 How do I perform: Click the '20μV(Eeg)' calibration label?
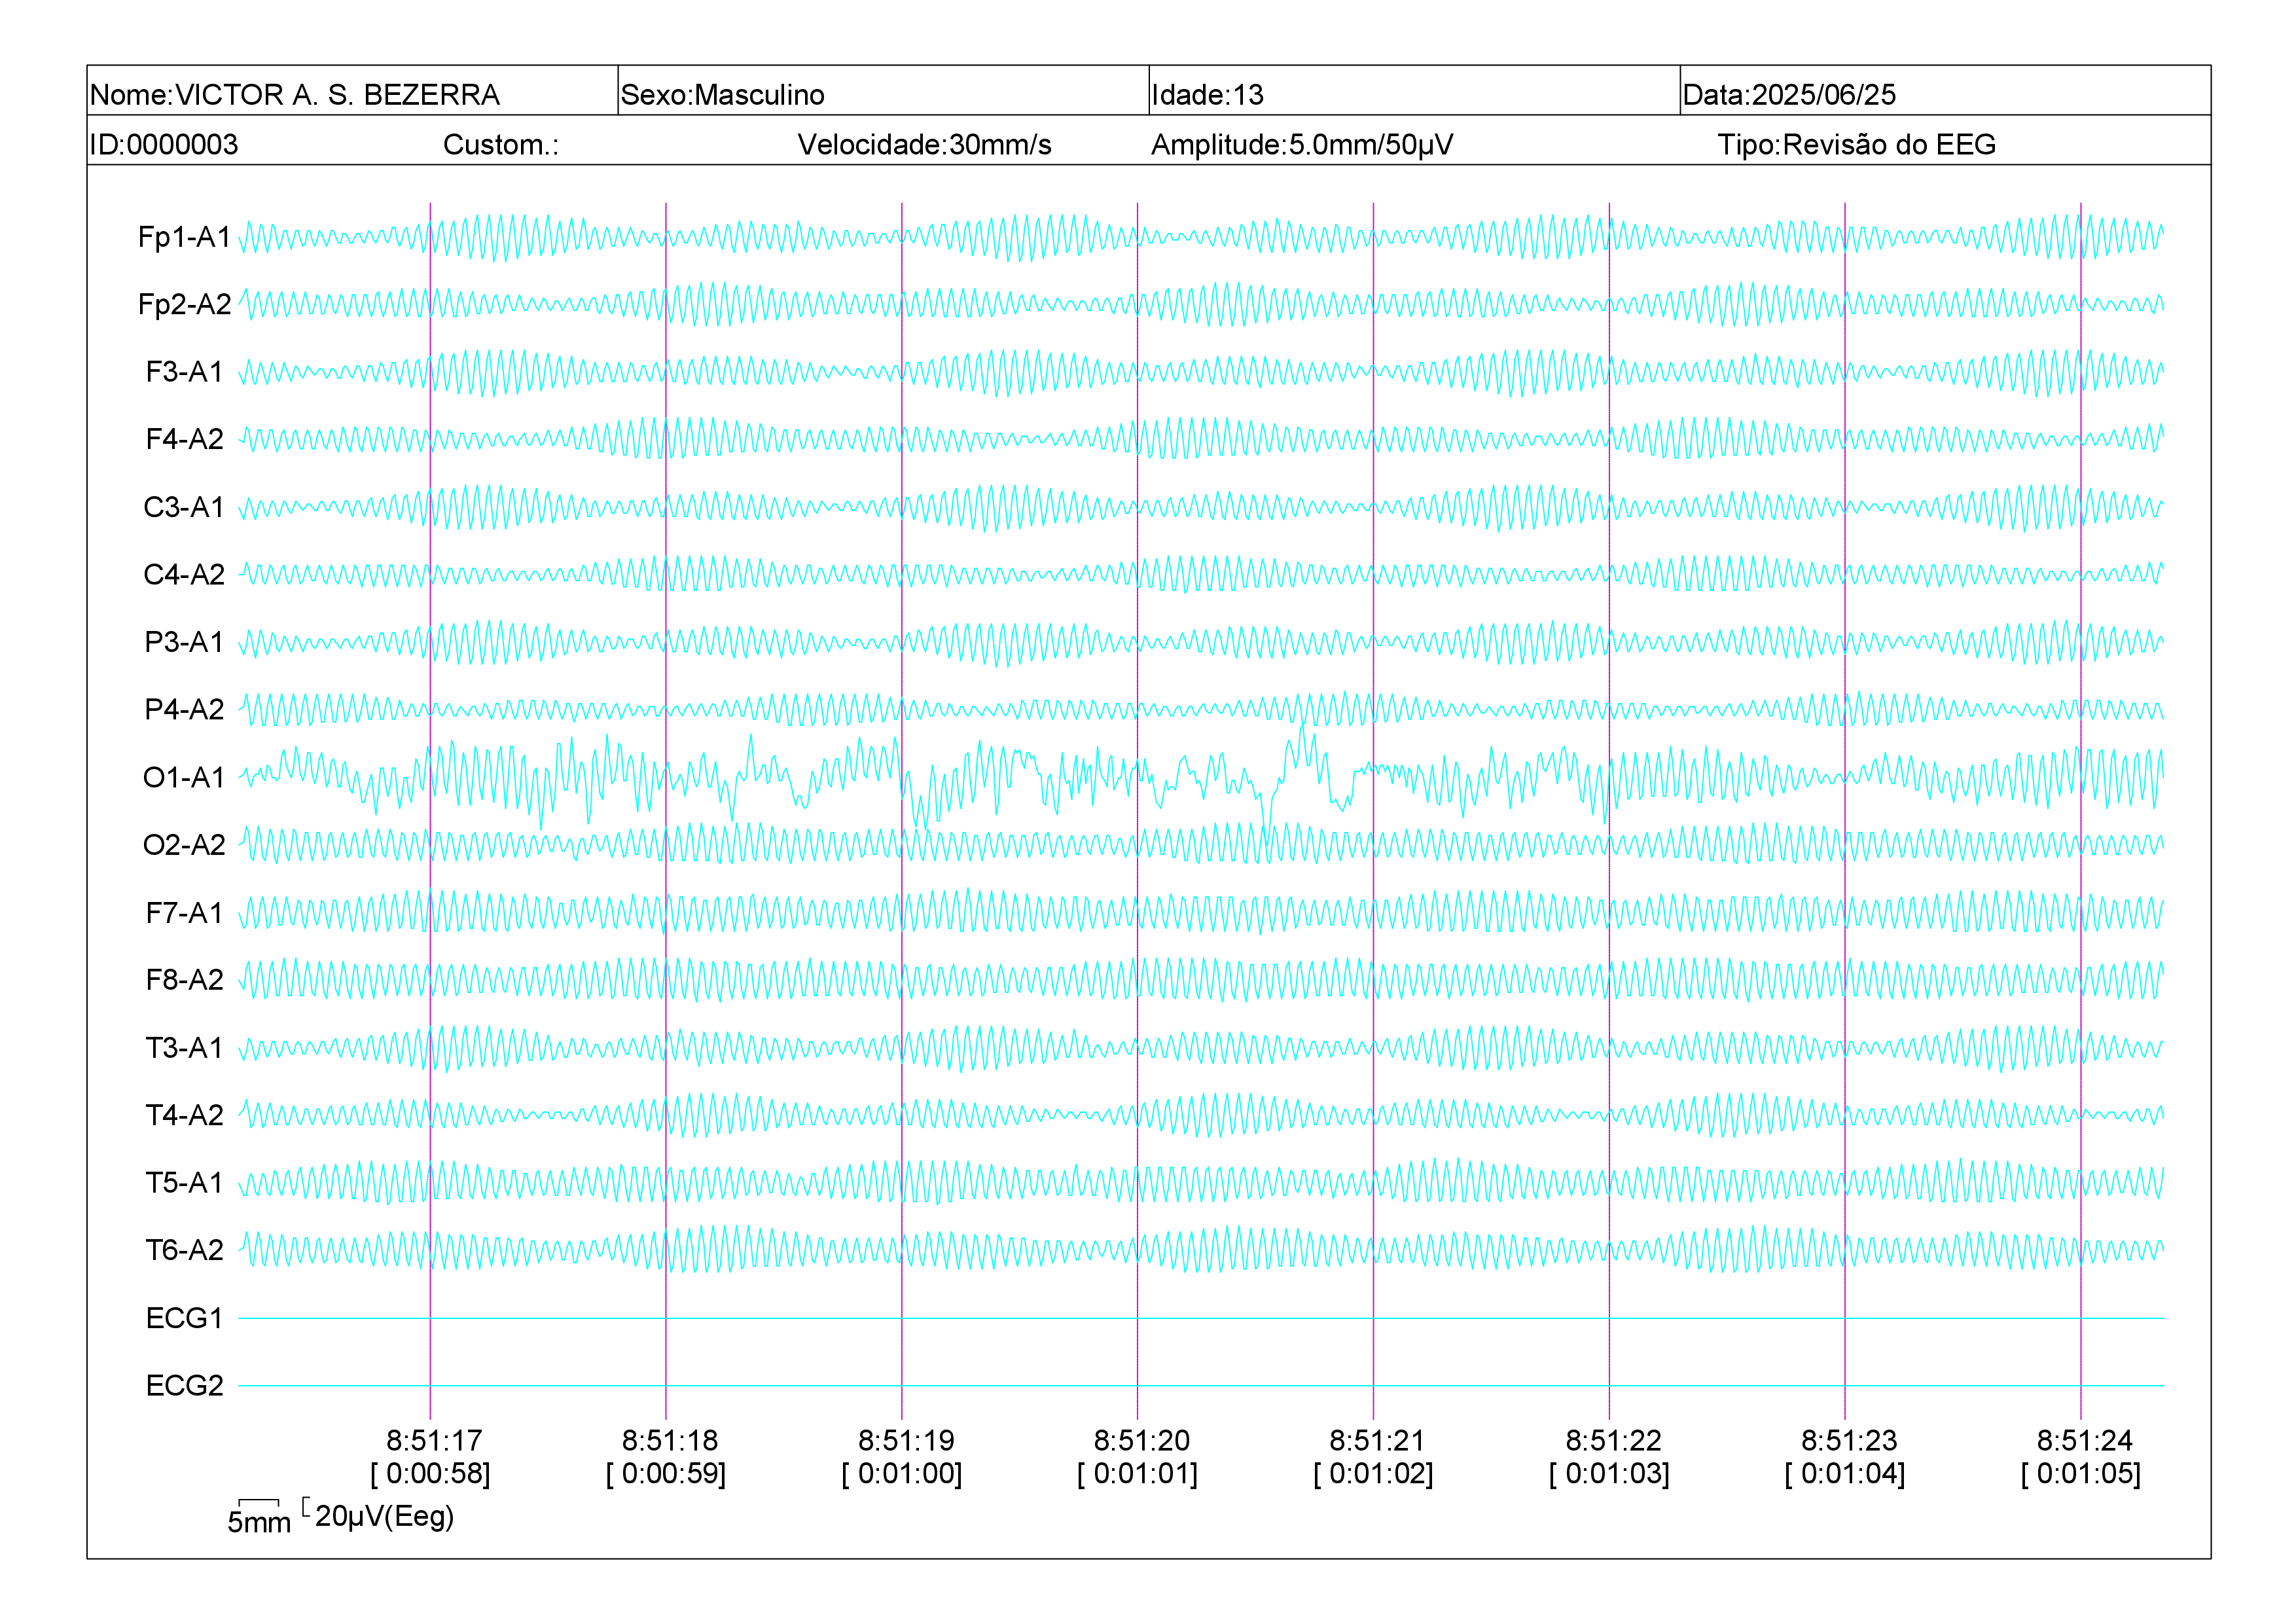coord(384,1517)
